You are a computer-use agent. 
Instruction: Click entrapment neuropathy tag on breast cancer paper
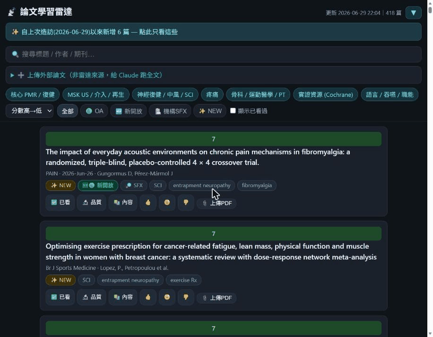click(x=130, y=280)
